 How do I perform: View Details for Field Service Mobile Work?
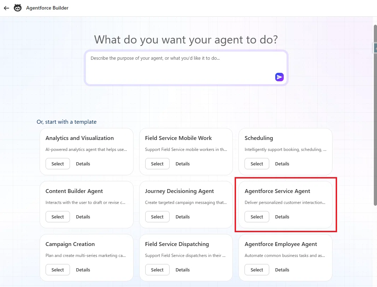(182, 164)
